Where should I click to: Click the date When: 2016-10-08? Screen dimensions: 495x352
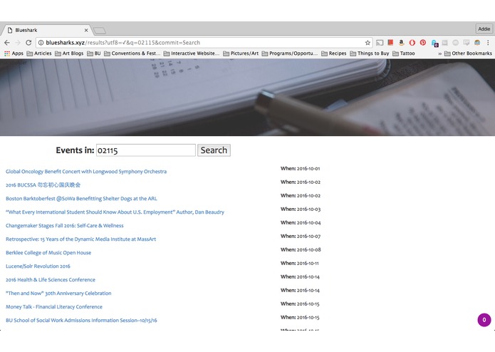pos(301,249)
